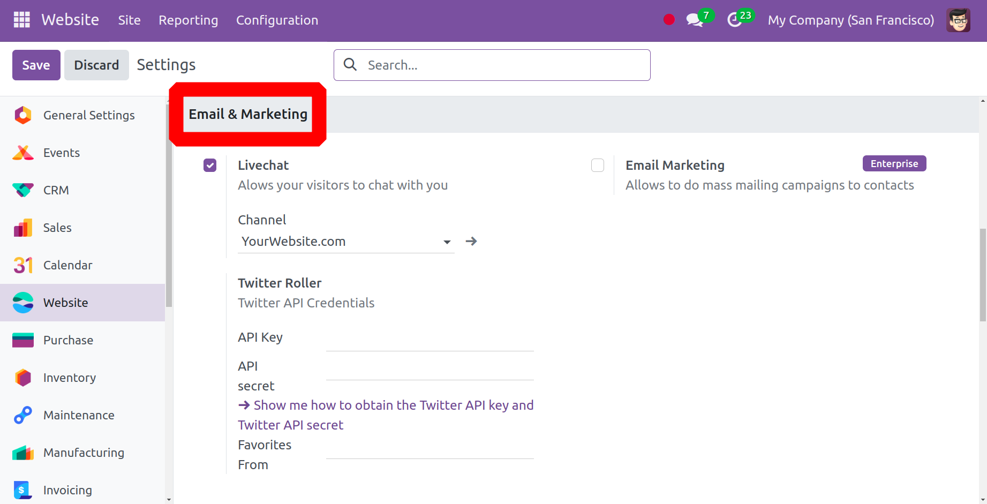Click the external link arrow beside Channel
This screenshot has width=987, height=504.
coord(471,242)
